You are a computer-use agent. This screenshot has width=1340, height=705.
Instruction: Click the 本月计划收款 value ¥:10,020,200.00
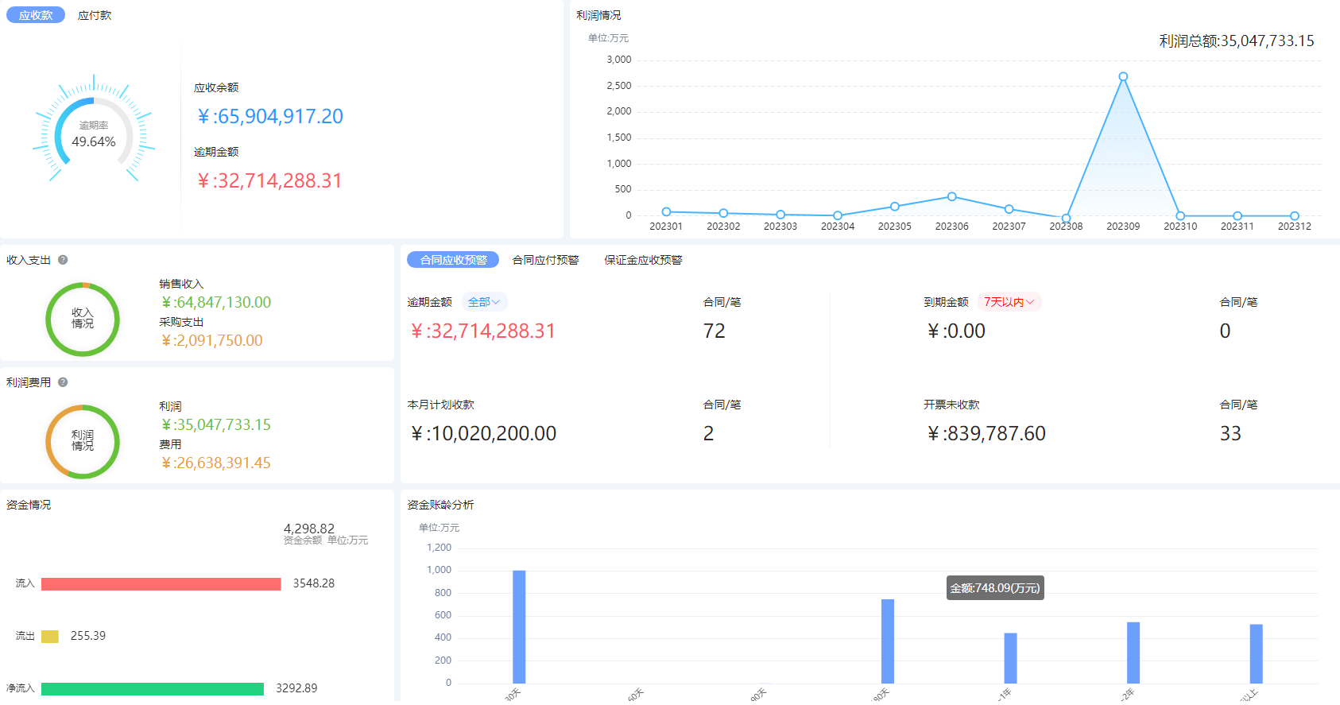point(483,434)
